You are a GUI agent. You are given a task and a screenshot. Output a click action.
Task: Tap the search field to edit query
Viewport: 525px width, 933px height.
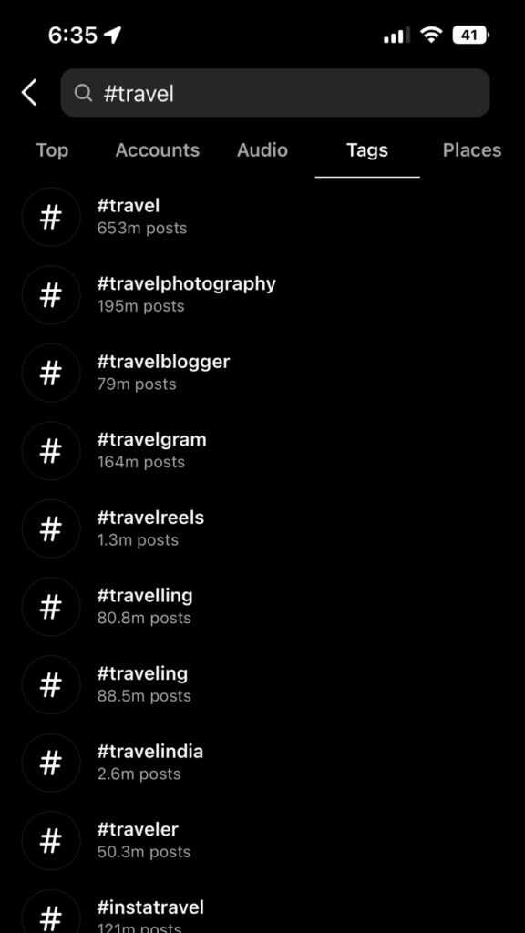[273, 93]
